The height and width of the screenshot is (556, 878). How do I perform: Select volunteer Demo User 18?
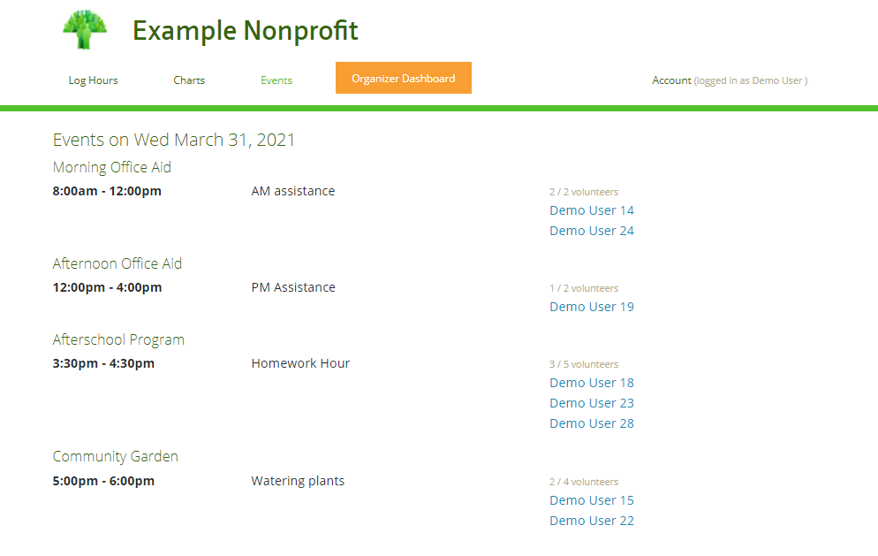tap(592, 383)
